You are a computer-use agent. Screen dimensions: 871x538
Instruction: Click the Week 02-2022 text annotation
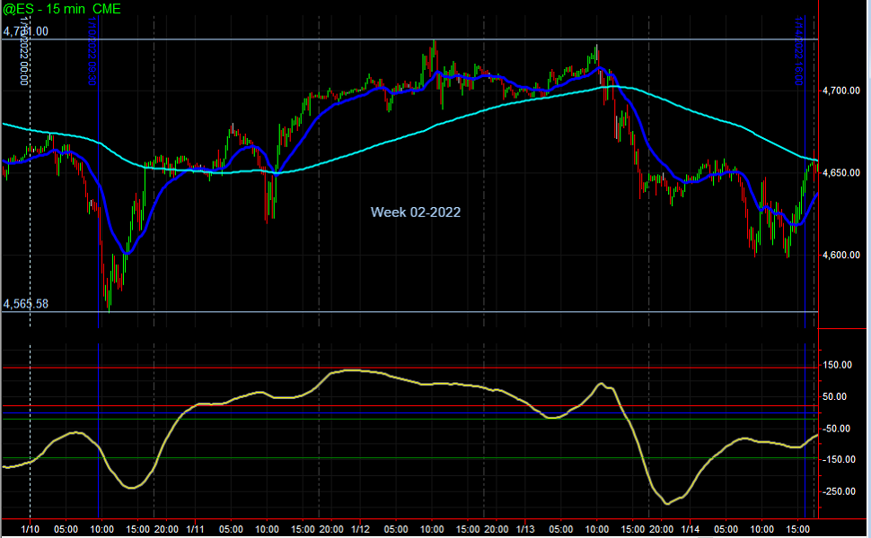pos(416,212)
